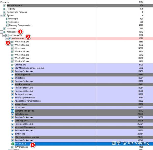
Task: Select RuntimeBroker.exe with PID 30348
Action: [x=24, y=140]
